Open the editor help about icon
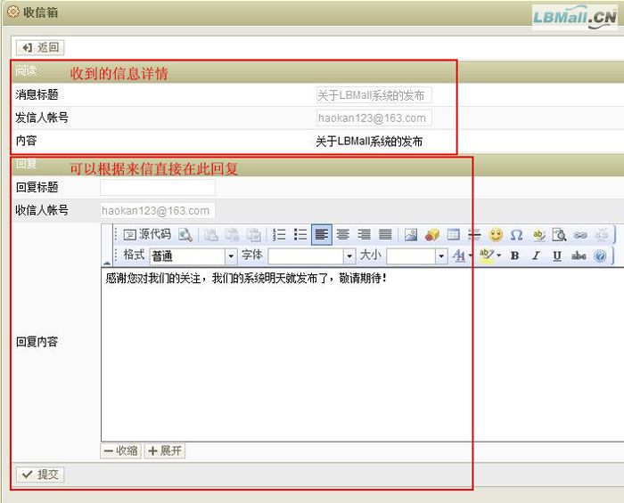 click(600, 256)
